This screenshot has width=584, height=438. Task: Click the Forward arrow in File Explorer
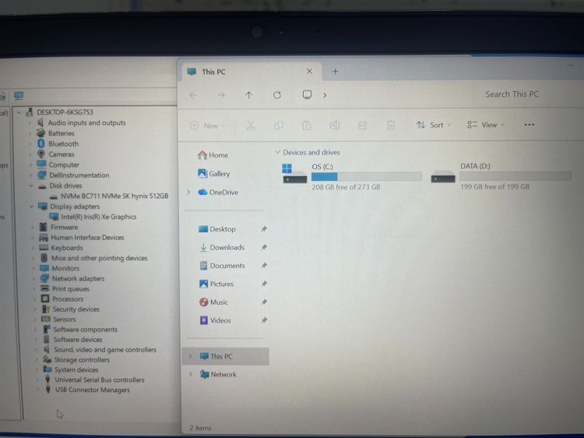coord(221,95)
